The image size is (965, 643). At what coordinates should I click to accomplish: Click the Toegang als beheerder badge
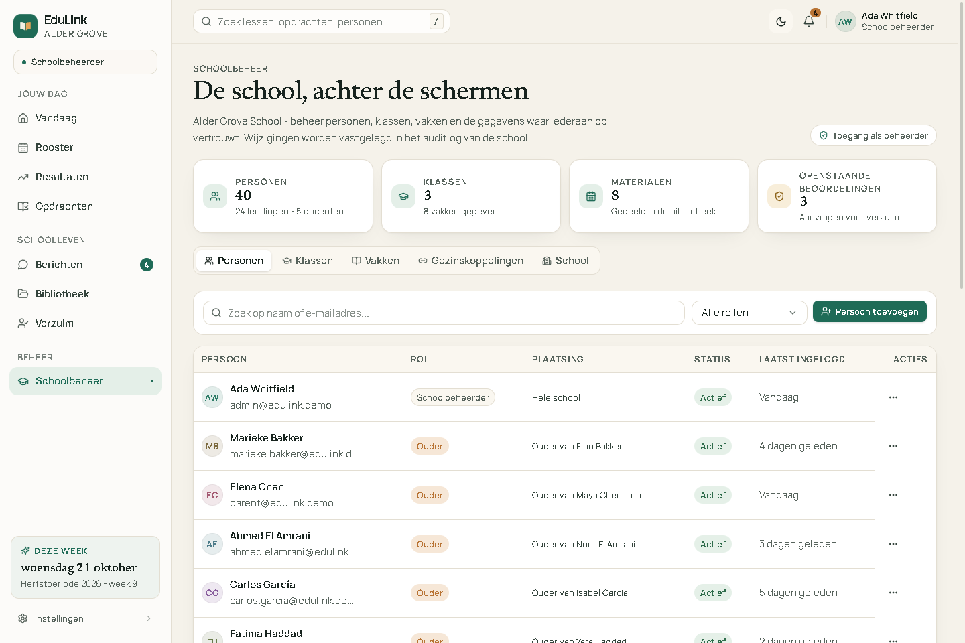873,135
